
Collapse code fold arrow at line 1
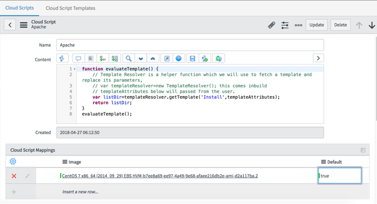75,69
